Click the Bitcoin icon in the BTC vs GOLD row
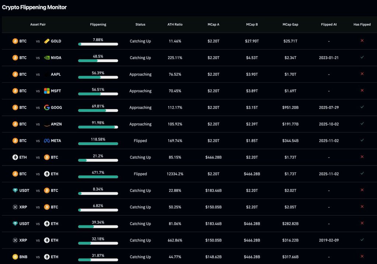The image size is (377, 264). (15, 41)
